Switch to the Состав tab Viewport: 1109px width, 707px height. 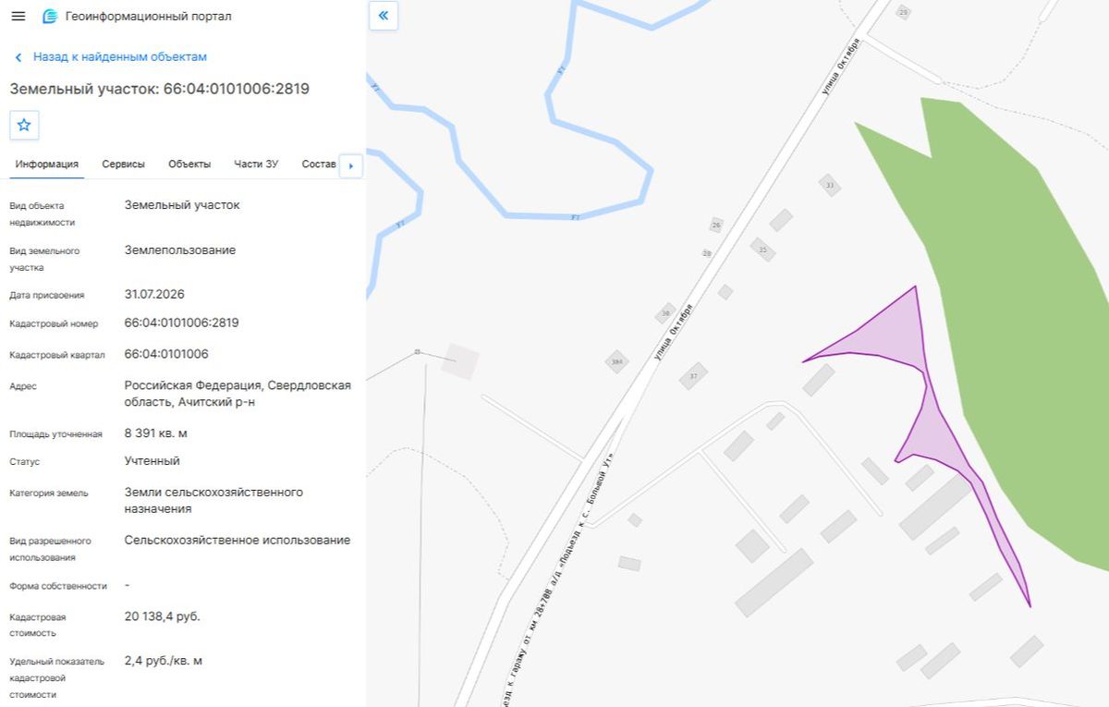(319, 165)
